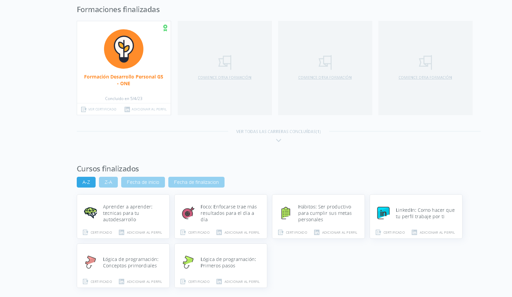Click middle COMIENCE OTRA FORMACIÓN link
The image size is (512, 297).
coord(325,77)
